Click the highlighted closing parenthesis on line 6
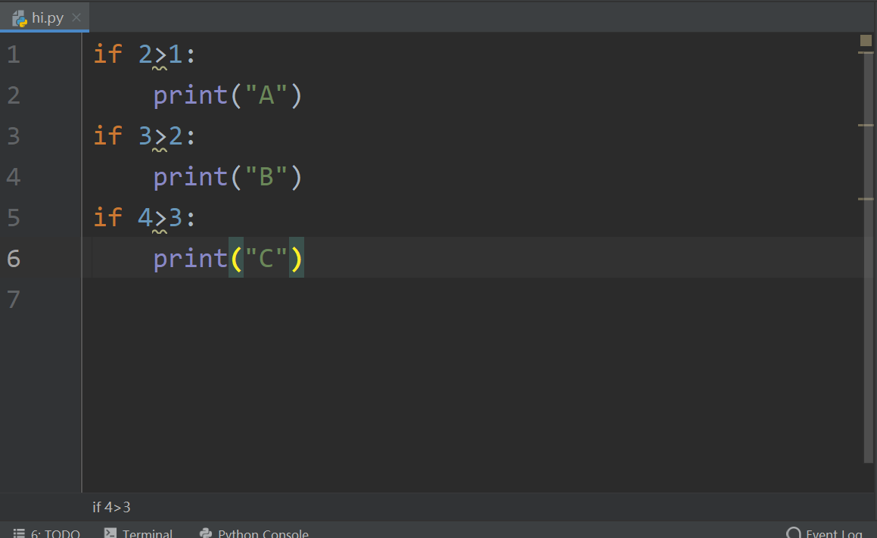The width and height of the screenshot is (877, 538). 297,259
